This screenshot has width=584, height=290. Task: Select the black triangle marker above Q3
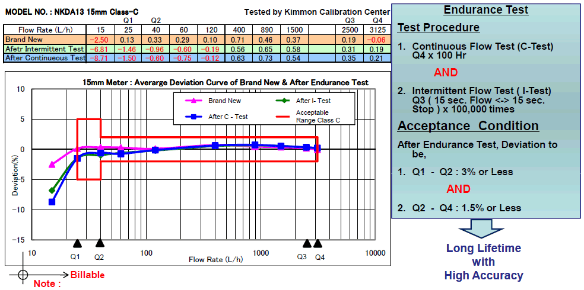coord(307,243)
